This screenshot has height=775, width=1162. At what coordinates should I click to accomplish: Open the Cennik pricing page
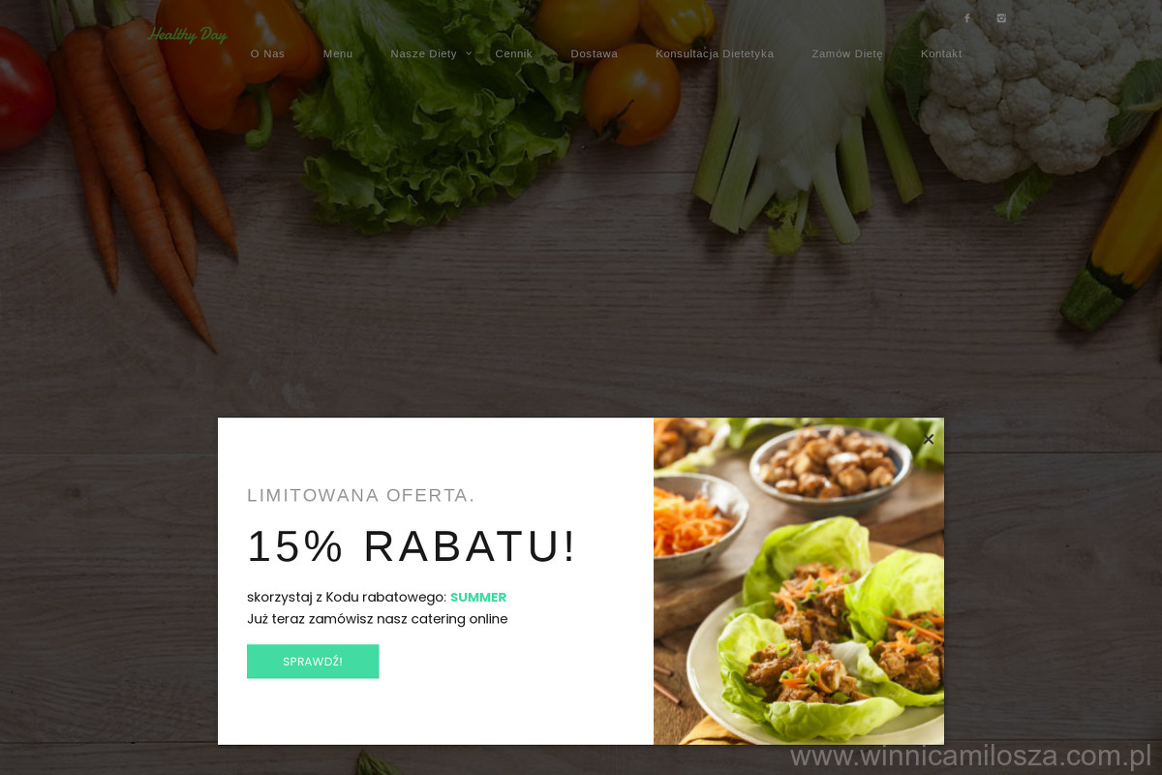[513, 53]
